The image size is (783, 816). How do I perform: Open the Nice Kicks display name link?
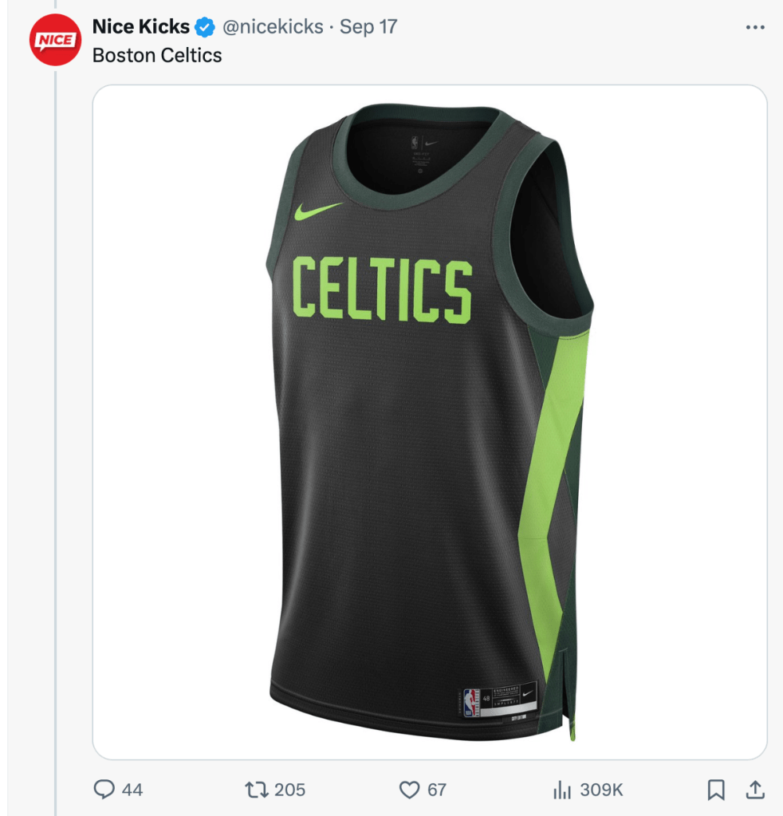140,26
